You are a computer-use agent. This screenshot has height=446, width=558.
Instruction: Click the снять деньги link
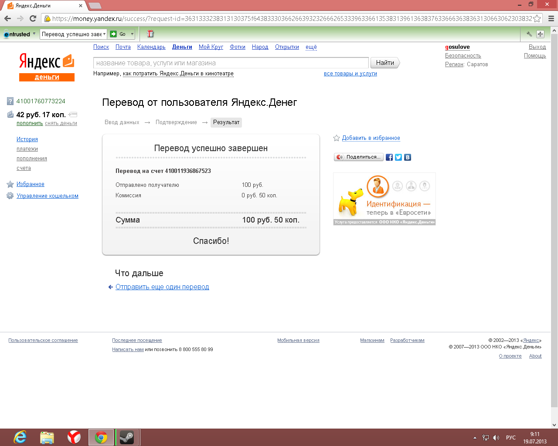[x=61, y=123]
